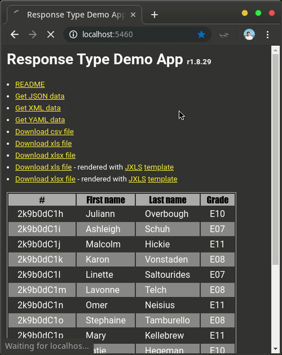The width and height of the screenshot is (282, 355).
Task: Click the First name column header
Action: coord(106,200)
